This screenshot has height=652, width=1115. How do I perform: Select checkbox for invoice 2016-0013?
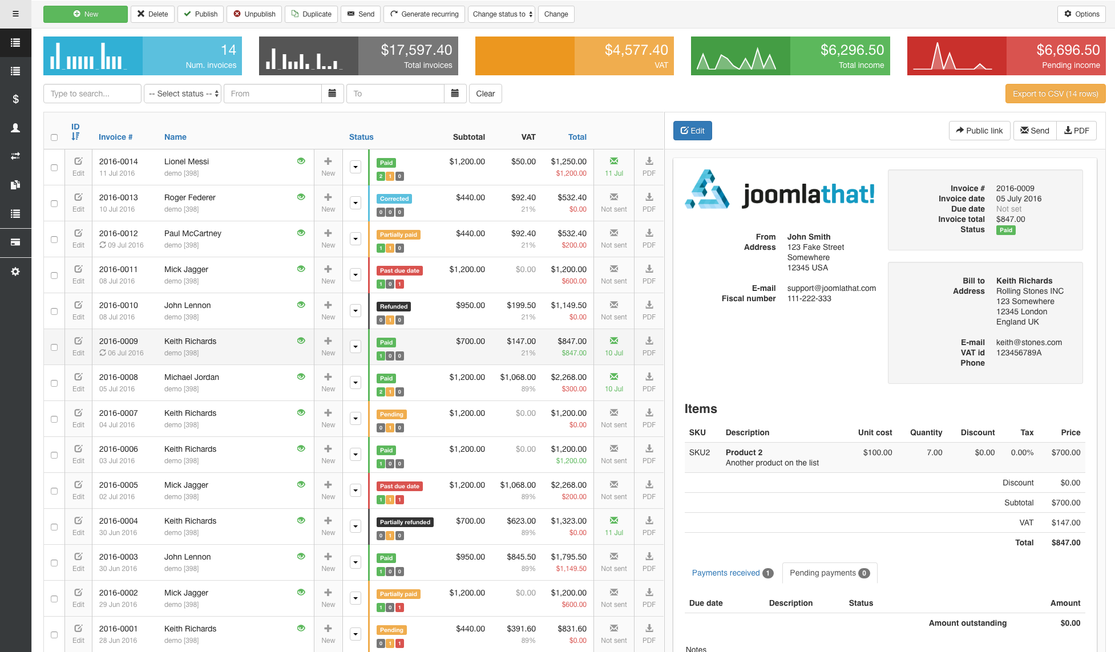54,204
